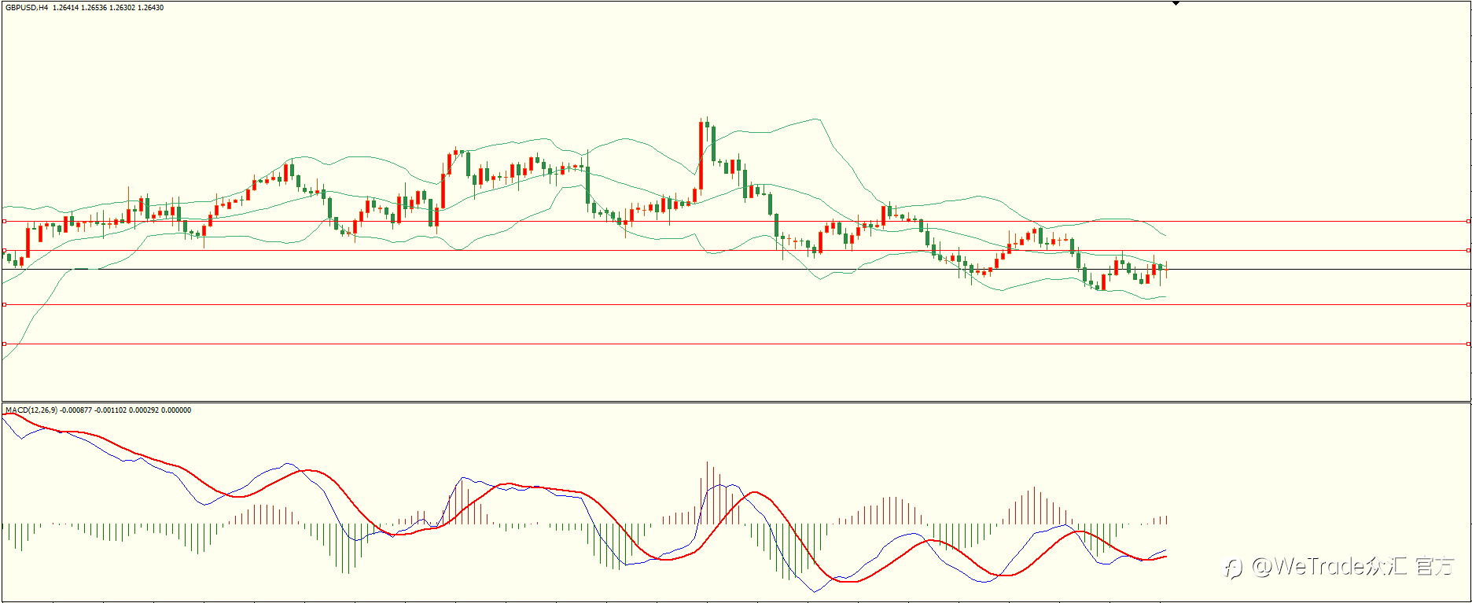
Task: Select right handle of topmost red horizontal line
Action: (1468, 222)
